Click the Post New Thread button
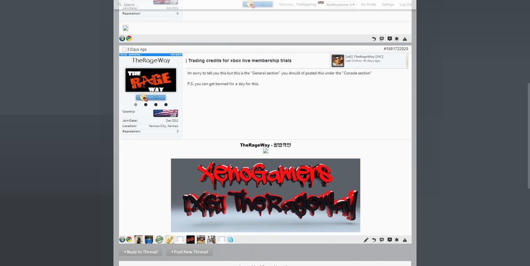 point(189,252)
